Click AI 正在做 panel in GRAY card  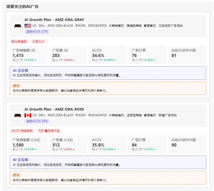pos(108,73)
